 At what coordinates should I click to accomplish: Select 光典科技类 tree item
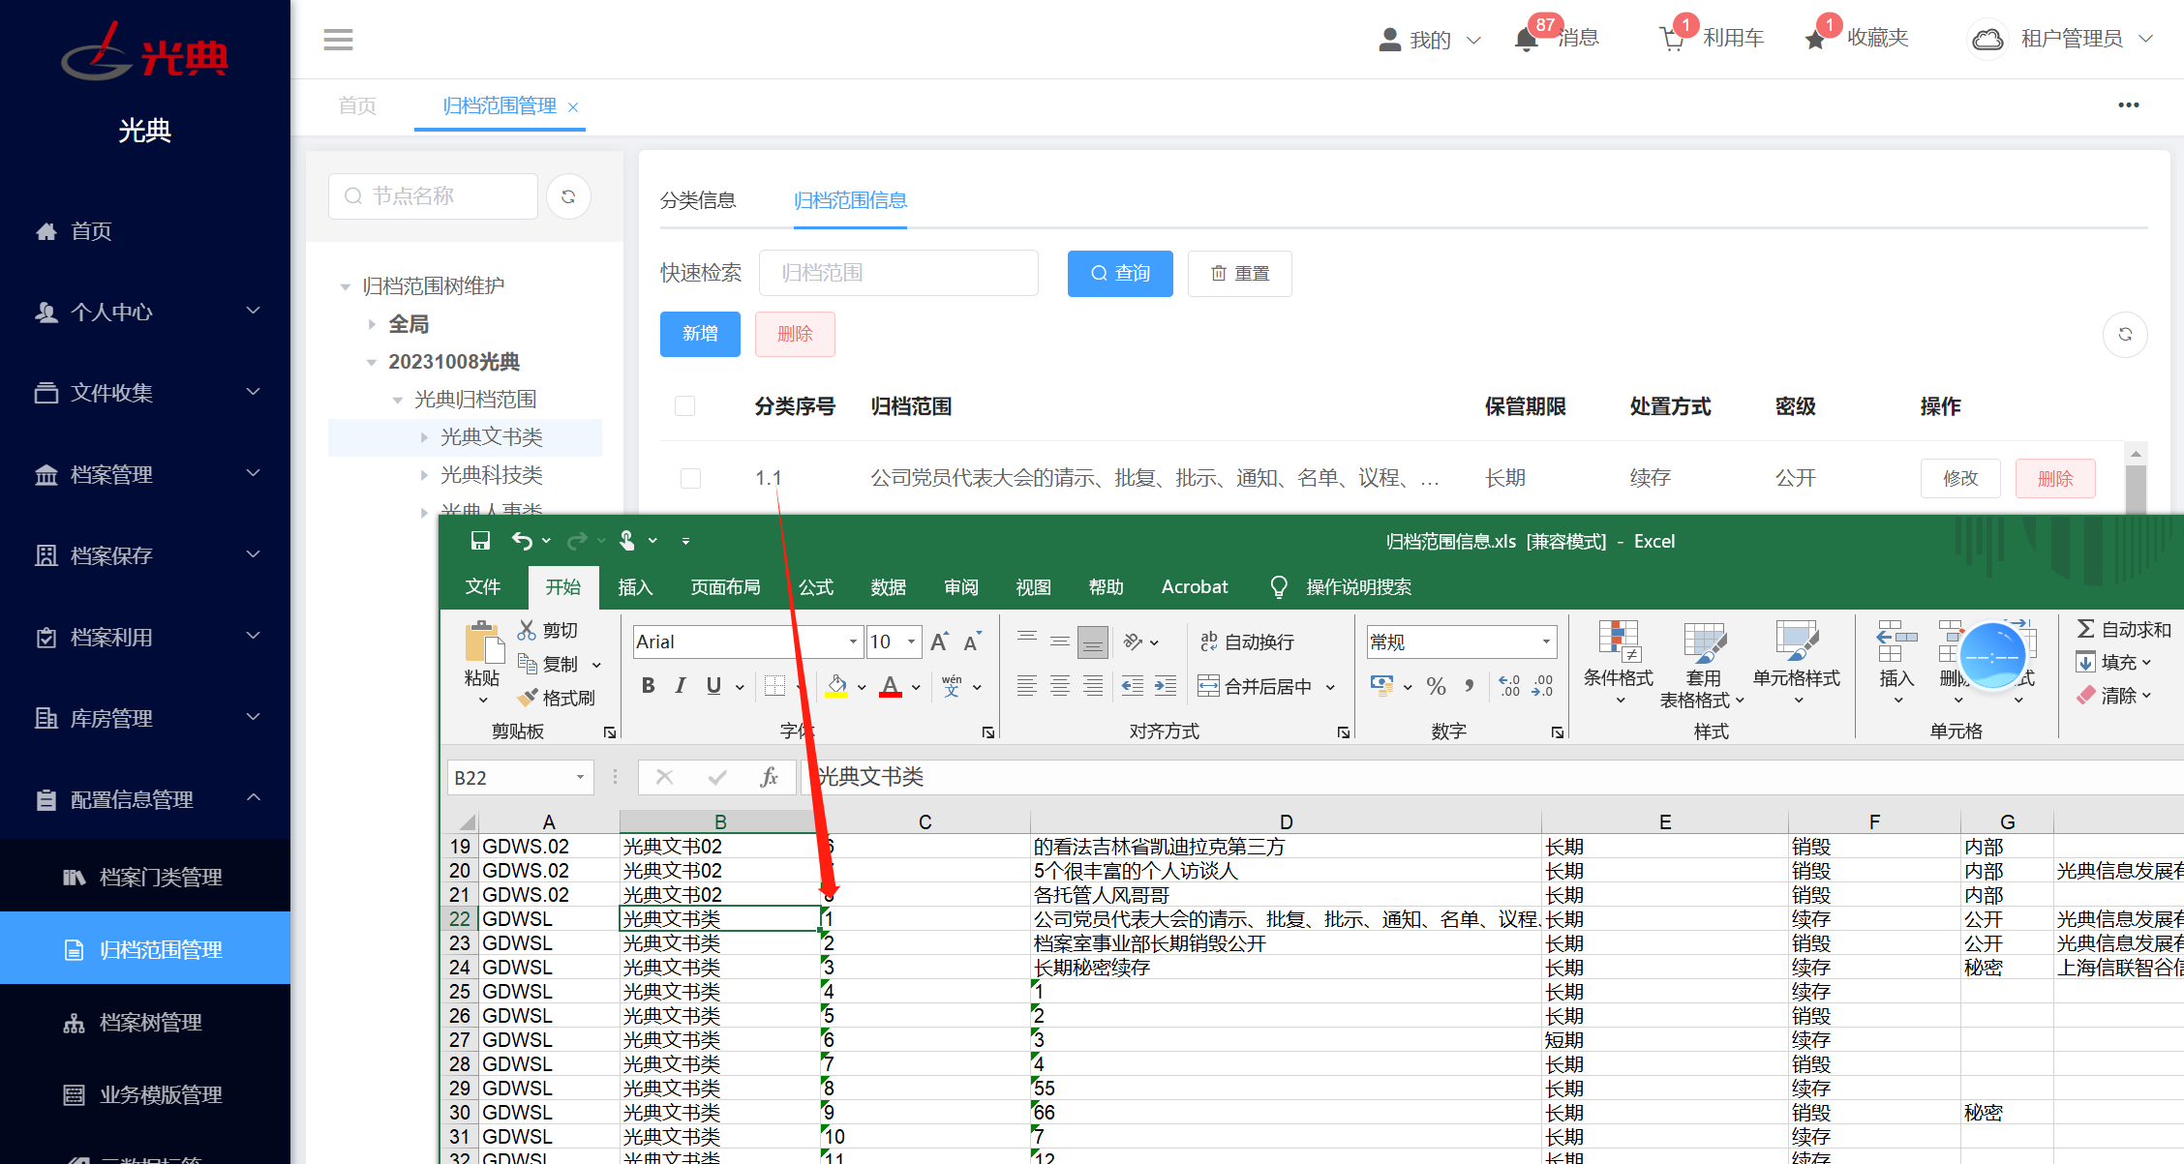pyautogui.click(x=491, y=474)
